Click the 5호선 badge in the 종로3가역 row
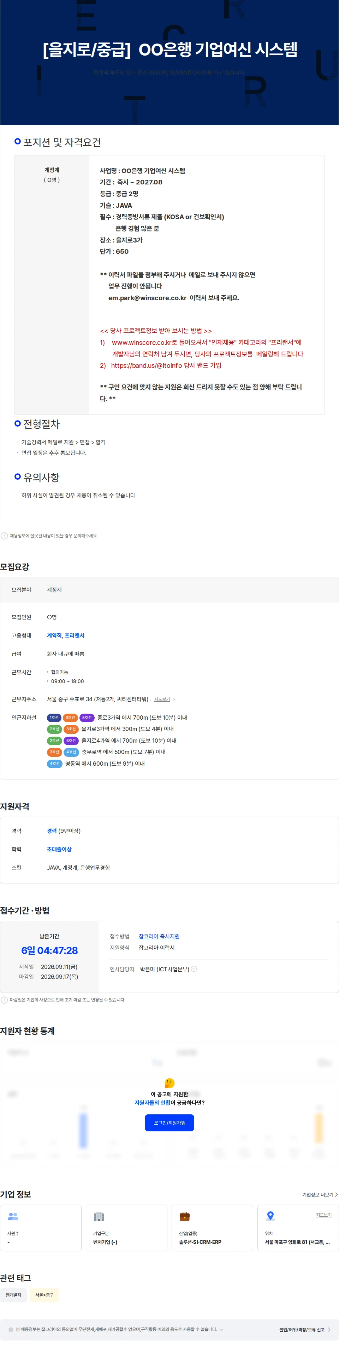The width and height of the screenshot is (339, 1348). tap(87, 718)
